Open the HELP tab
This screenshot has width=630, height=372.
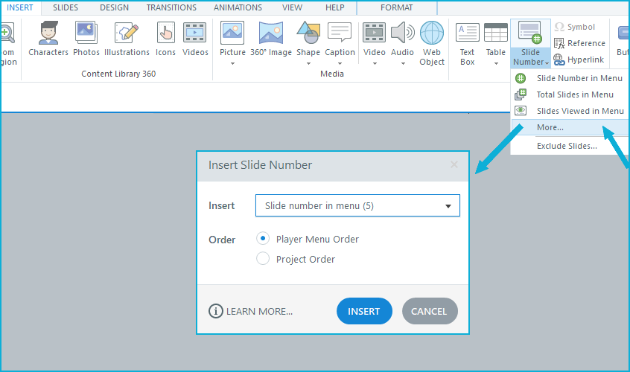(334, 7)
